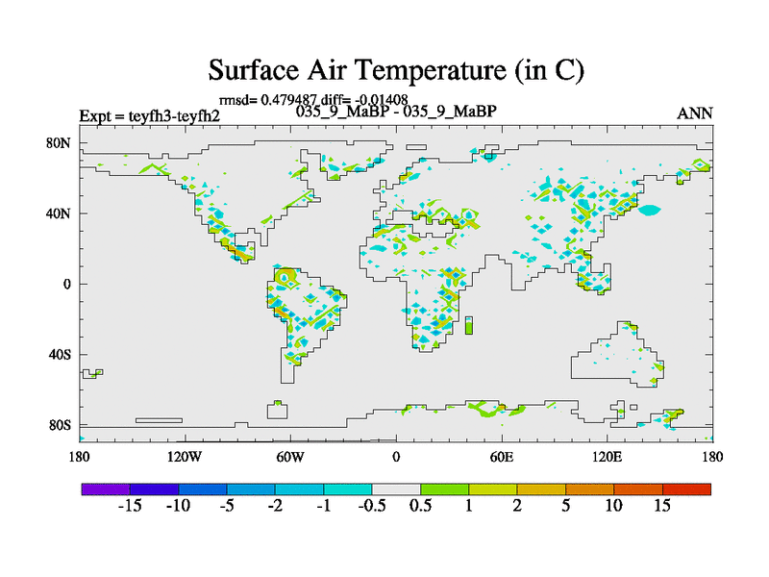Click the cyan -1 to -0.5 swatch
The width and height of the screenshot is (769, 577).
[348, 489]
